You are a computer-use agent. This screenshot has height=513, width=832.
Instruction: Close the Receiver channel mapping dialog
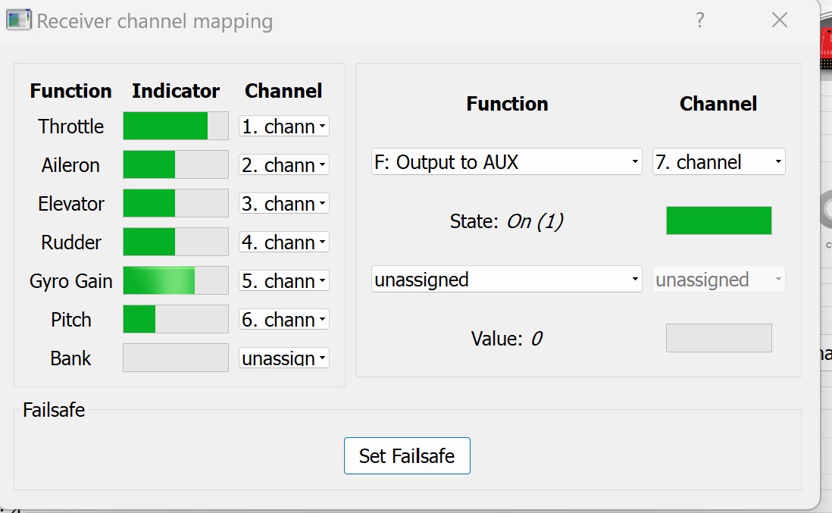coord(780,20)
